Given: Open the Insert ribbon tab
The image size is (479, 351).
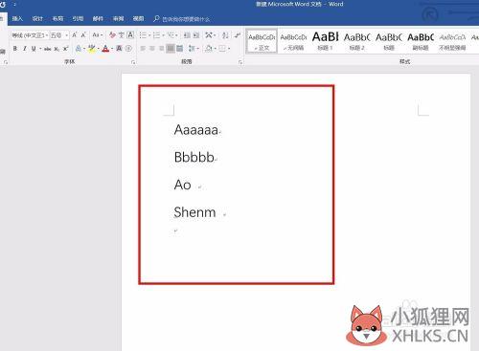Looking at the screenshot, I should click(x=17, y=19).
